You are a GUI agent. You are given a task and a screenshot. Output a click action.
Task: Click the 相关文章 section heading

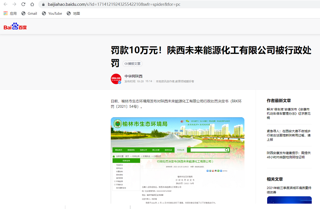tap(275, 179)
